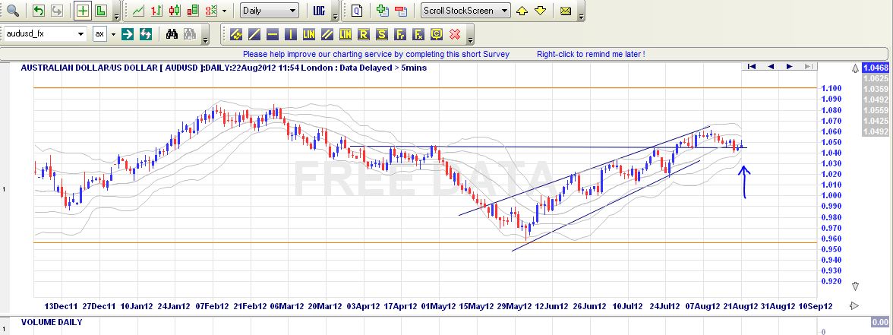Select the Fx Fibonacci extension tool
Screen dimensions: 893x335
(x=418, y=34)
